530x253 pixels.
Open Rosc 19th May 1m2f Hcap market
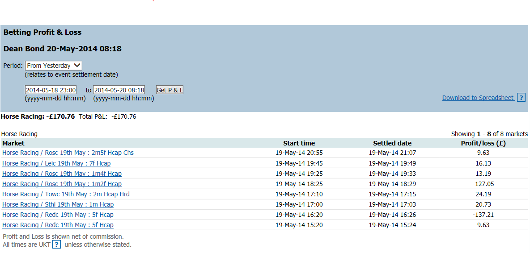pyautogui.click(x=62, y=184)
